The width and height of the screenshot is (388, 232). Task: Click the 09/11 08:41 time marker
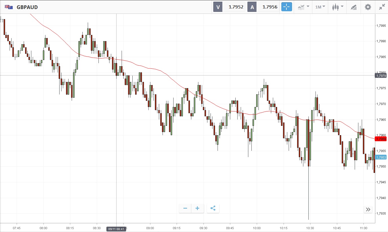(x=116, y=229)
